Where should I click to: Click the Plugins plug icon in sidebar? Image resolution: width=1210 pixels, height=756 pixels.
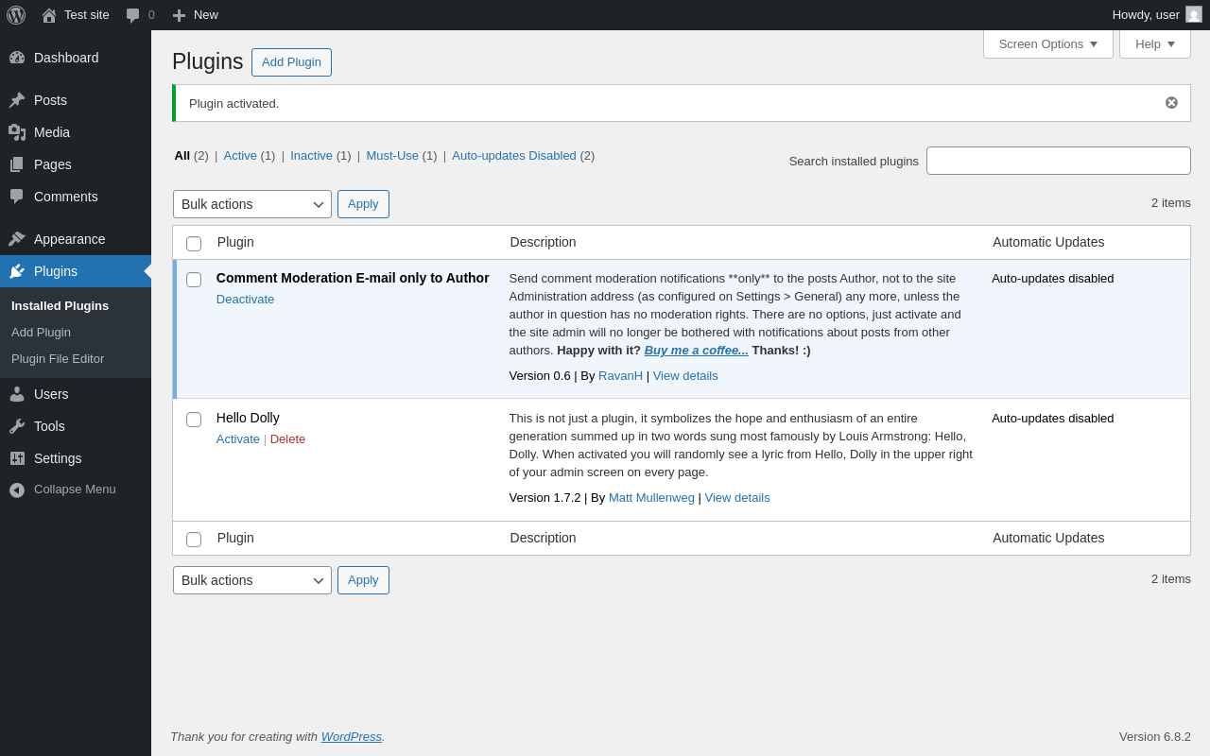tap(17, 271)
